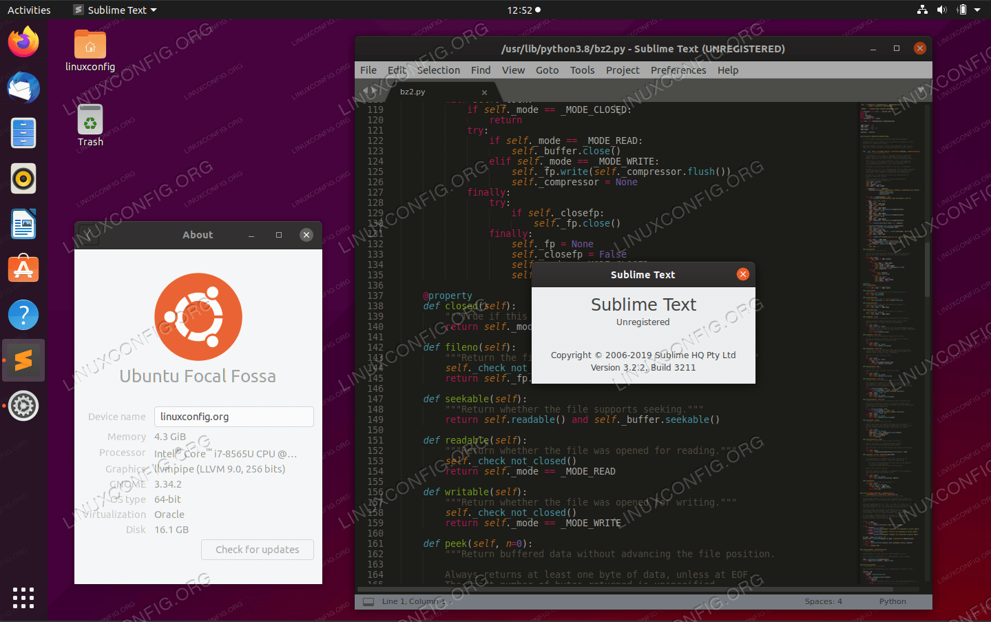
Task: Click the Sublime Text dock icon
Action: [x=23, y=360]
